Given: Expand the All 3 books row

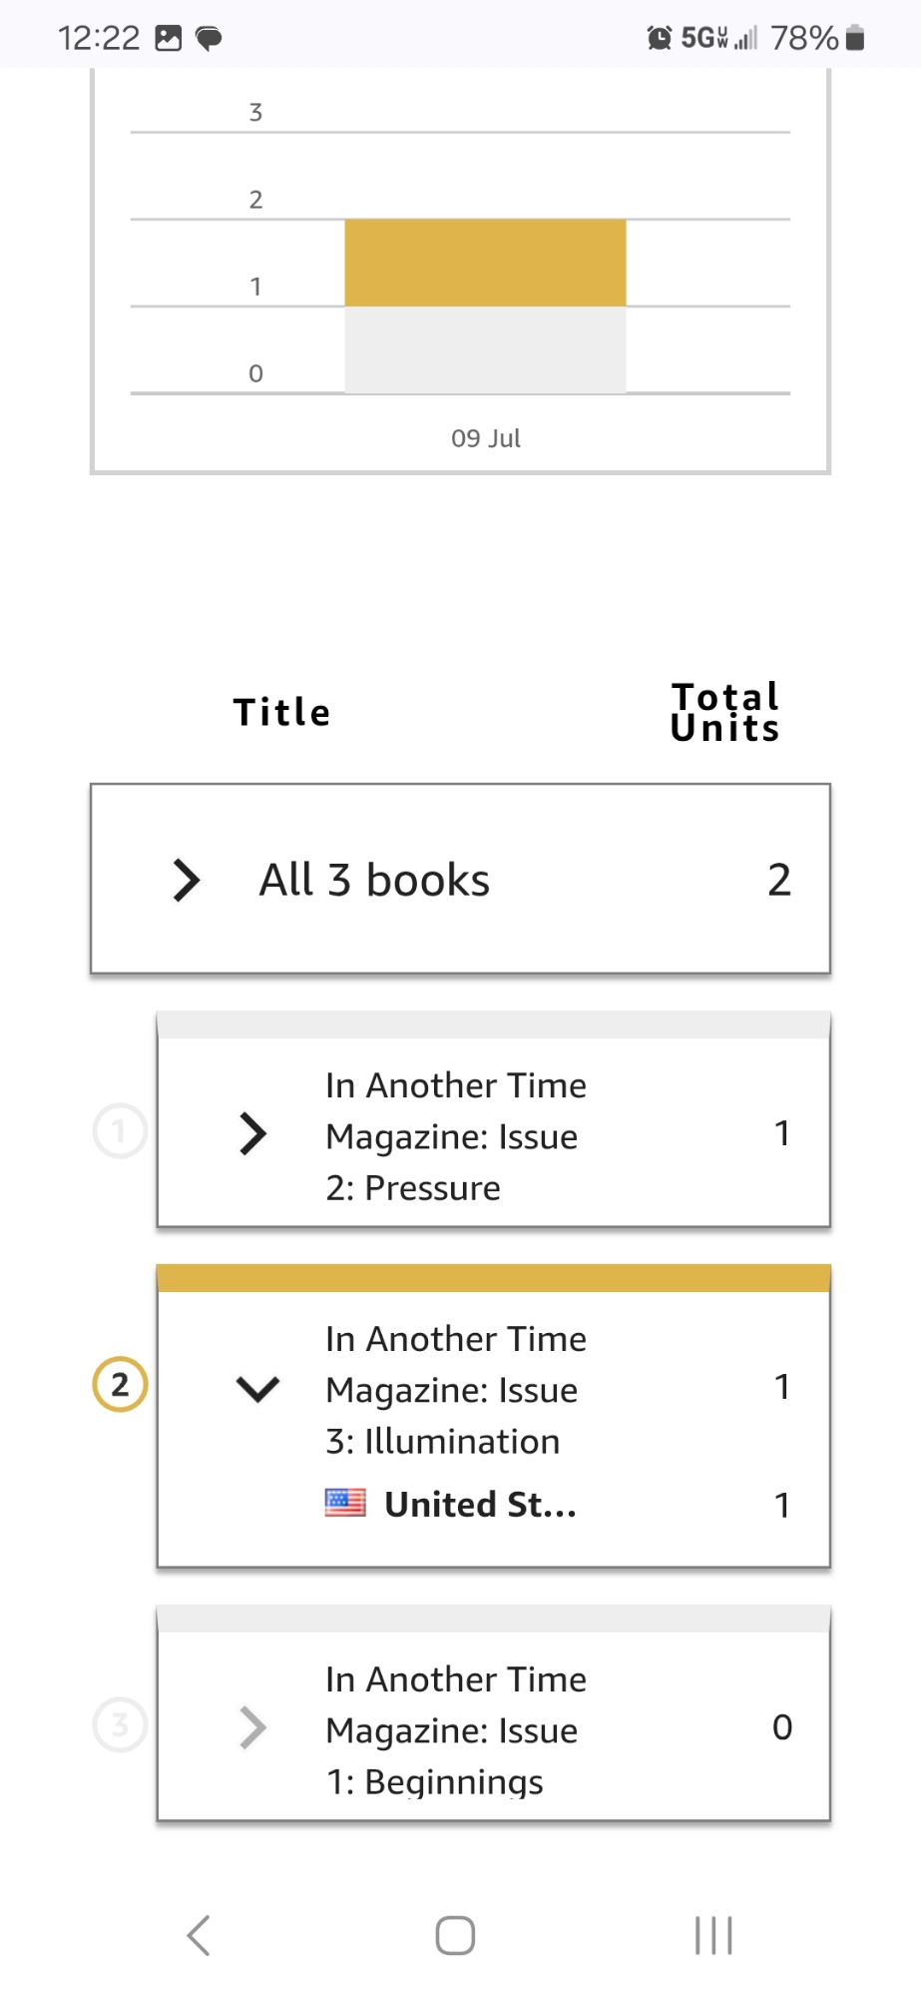Looking at the screenshot, I should tap(187, 880).
